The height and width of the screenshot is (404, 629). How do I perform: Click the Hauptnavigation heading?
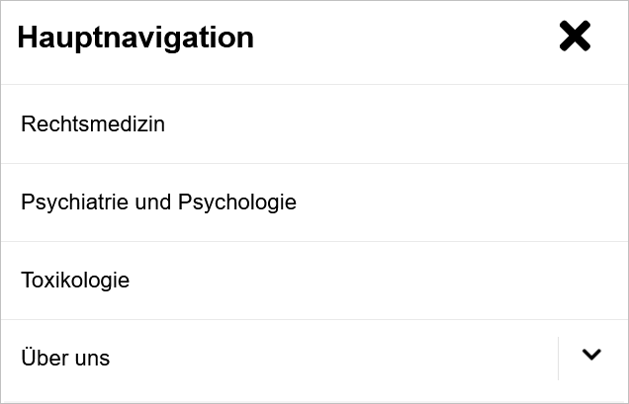tap(135, 38)
